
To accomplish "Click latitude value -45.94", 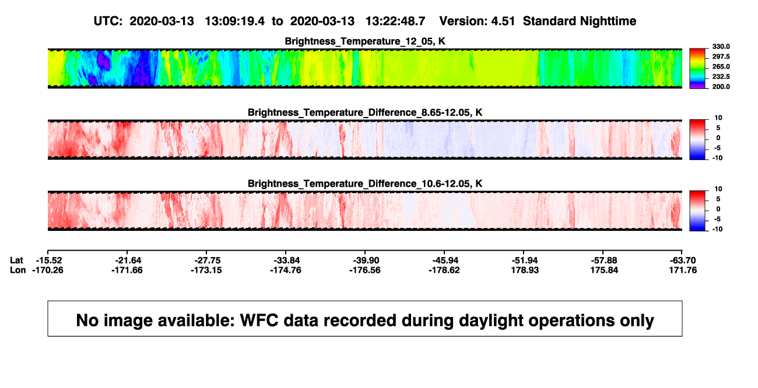I will click(x=445, y=260).
